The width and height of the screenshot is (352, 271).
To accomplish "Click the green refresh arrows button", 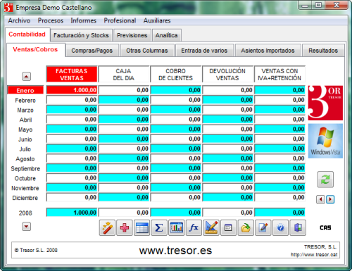I will click(x=325, y=179).
